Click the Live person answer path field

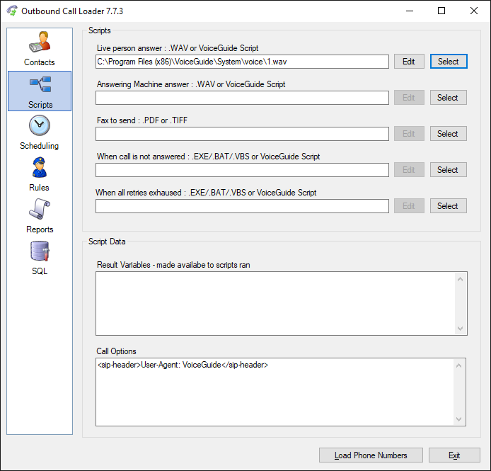click(242, 62)
